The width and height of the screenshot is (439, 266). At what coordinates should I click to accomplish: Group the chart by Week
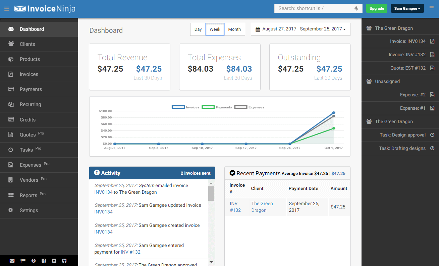pyautogui.click(x=215, y=29)
